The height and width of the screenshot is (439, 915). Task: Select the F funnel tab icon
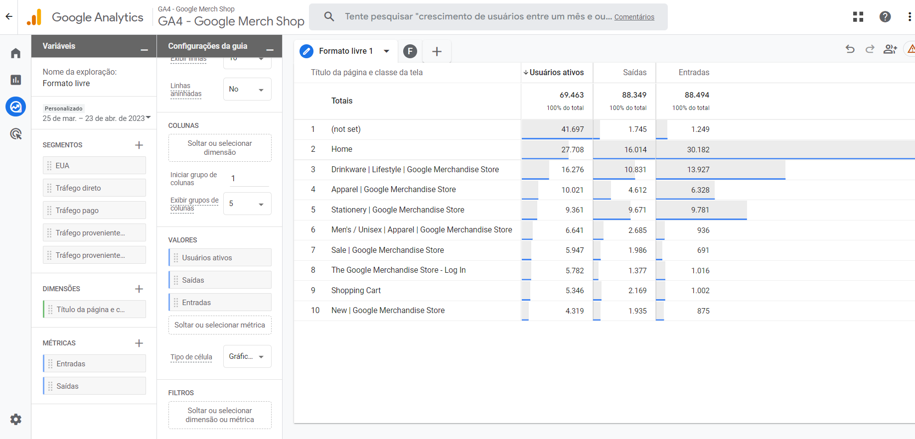(x=410, y=51)
